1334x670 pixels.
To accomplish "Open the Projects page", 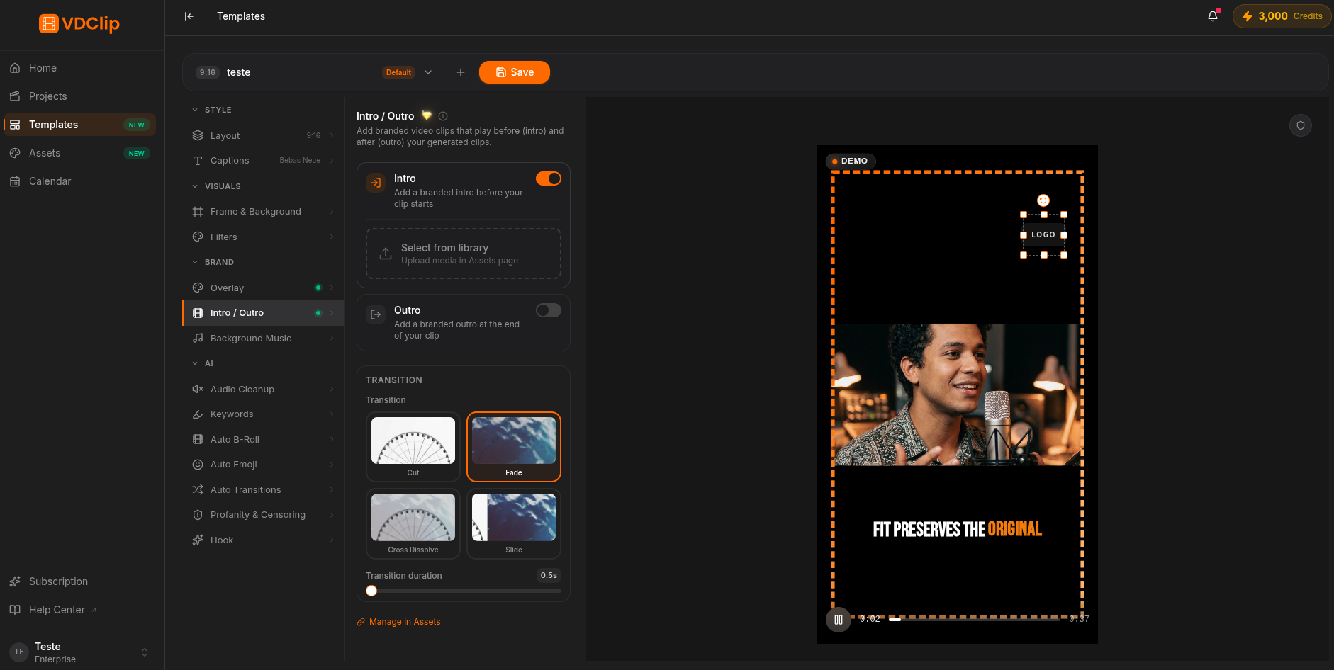I will (80, 96).
